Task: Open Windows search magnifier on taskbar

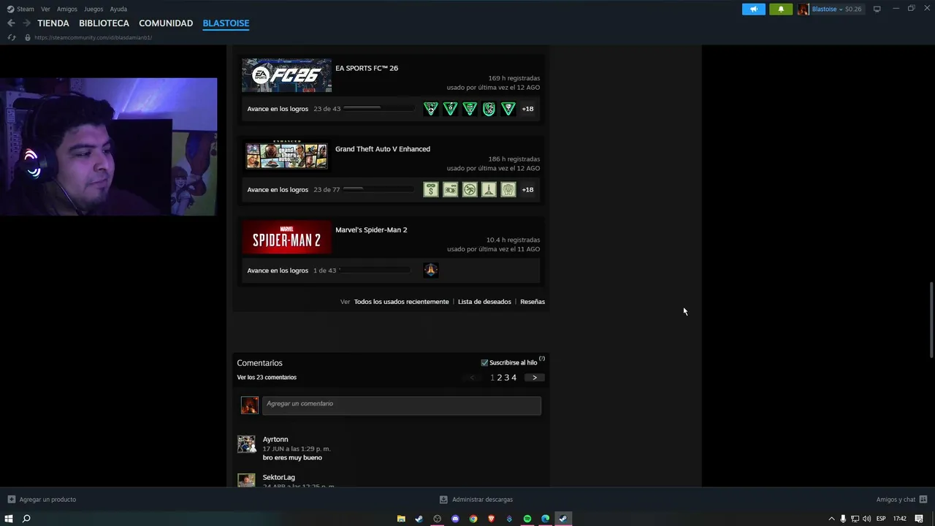Action: (x=26, y=519)
